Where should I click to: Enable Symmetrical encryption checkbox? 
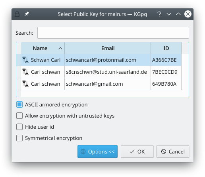pyautogui.click(x=19, y=138)
